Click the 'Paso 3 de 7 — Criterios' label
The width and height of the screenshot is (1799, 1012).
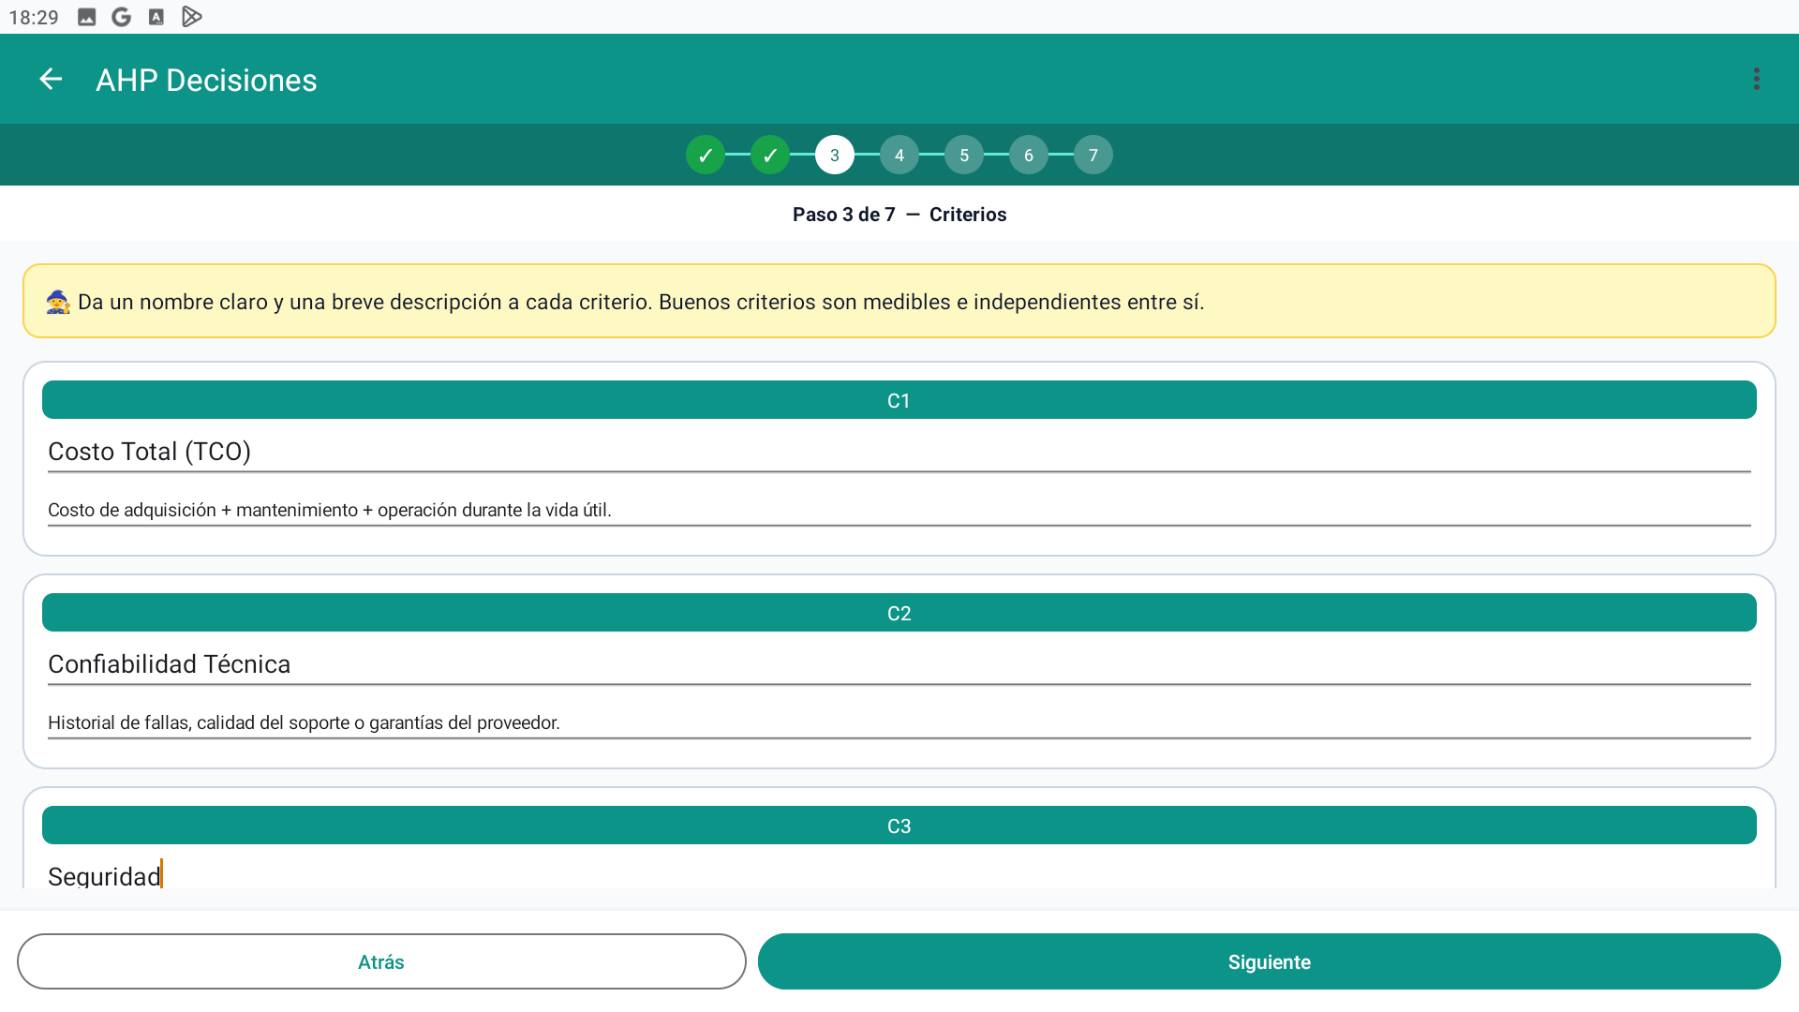click(899, 215)
